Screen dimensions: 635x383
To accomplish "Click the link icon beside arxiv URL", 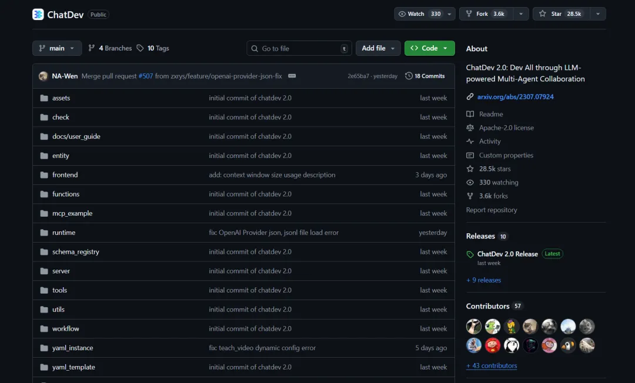I will coord(470,97).
